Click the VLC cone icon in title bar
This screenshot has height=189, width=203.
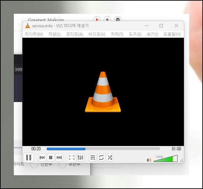point(28,26)
